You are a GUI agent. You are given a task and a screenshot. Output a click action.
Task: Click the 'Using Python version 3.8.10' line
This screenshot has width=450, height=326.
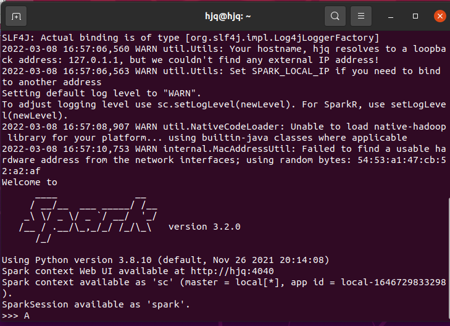[x=165, y=260]
